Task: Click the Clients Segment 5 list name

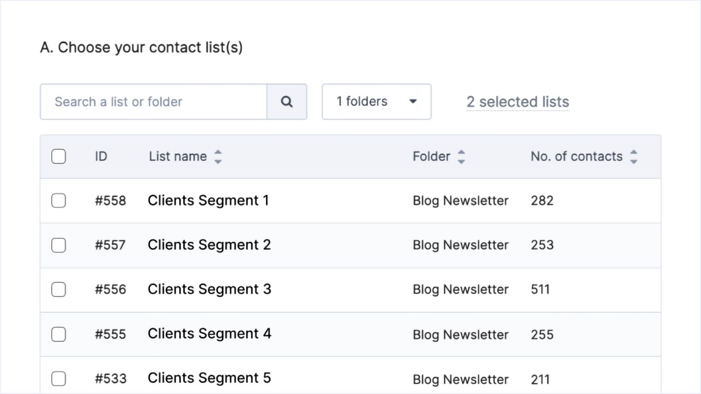Action: [209, 378]
